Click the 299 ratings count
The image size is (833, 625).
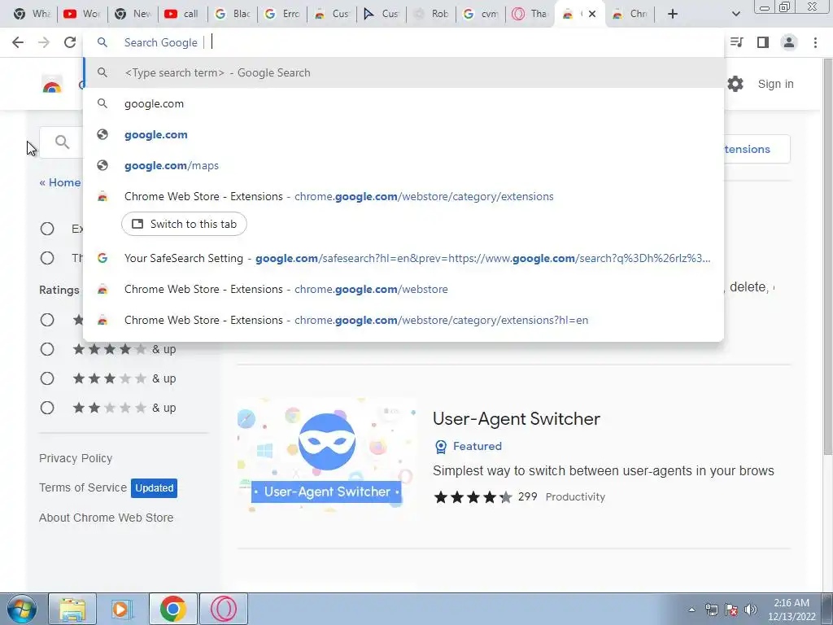[527, 496]
